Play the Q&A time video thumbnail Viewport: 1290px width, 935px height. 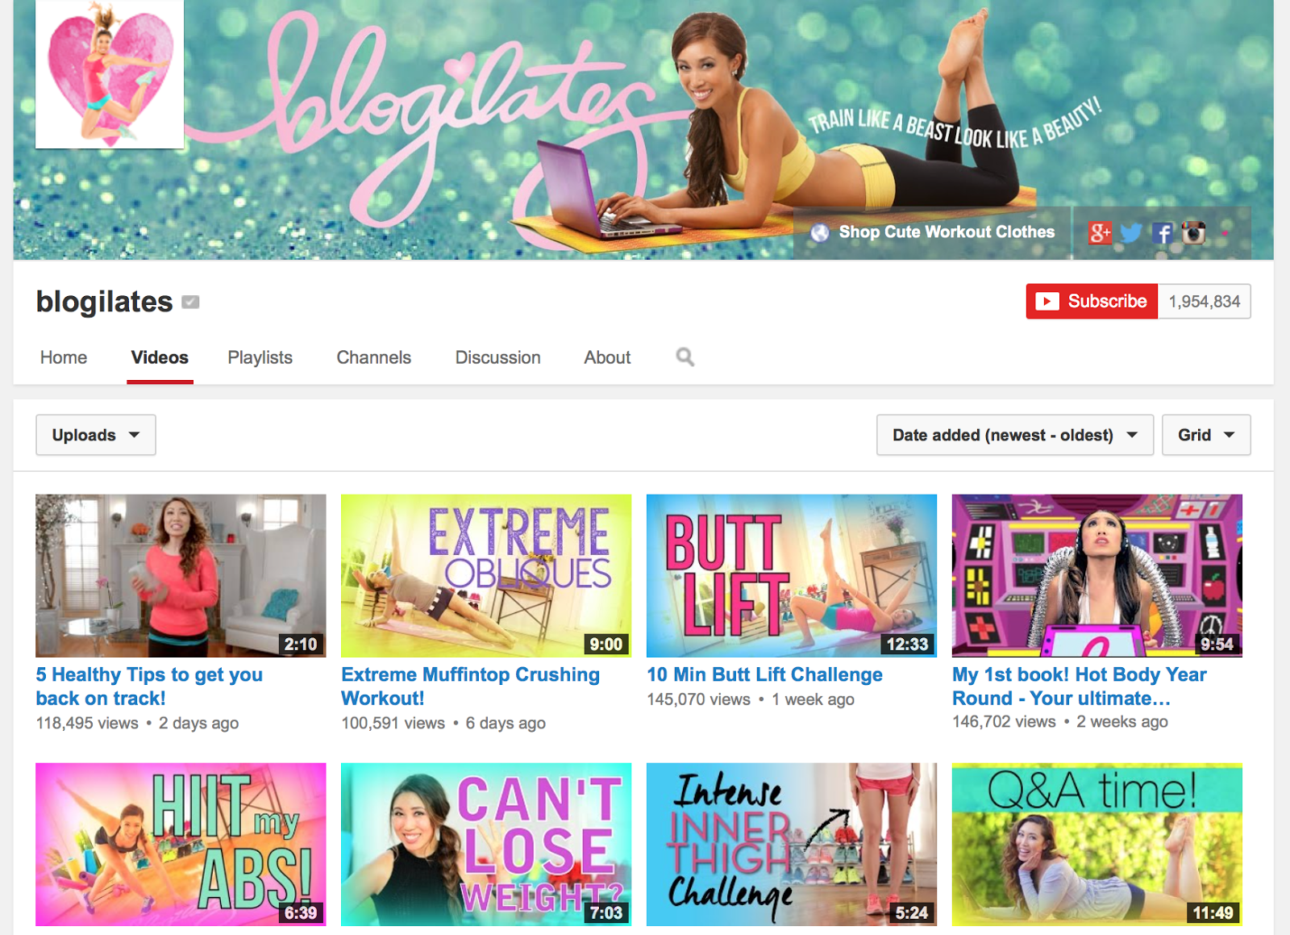[1097, 845]
